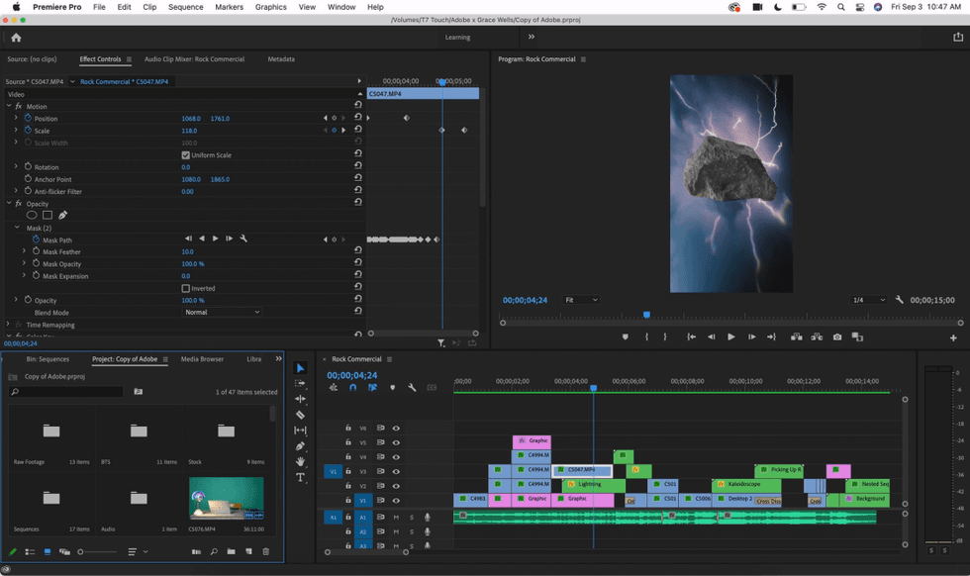The height and width of the screenshot is (576, 970).
Task: Go to In point in Program monitor
Action: [x=691, y=337]
